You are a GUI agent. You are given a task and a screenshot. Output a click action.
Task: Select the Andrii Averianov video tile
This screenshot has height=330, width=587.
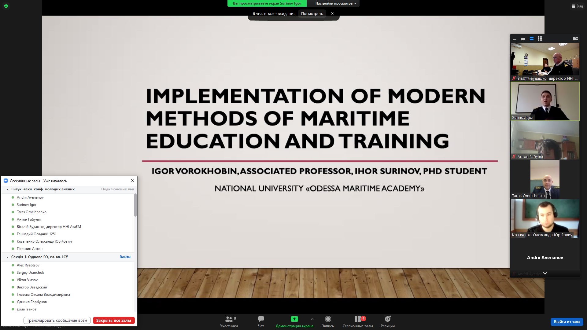coord(545,258)
